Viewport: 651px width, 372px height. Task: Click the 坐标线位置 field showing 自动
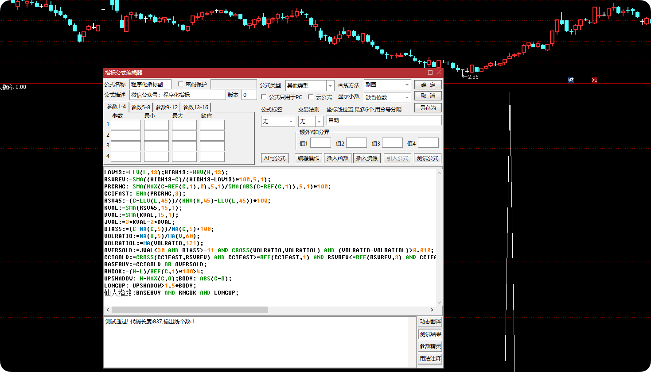(384, 120)
